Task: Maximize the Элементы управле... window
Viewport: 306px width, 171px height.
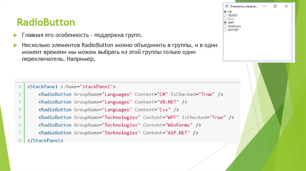Action: tap(275, 6)
